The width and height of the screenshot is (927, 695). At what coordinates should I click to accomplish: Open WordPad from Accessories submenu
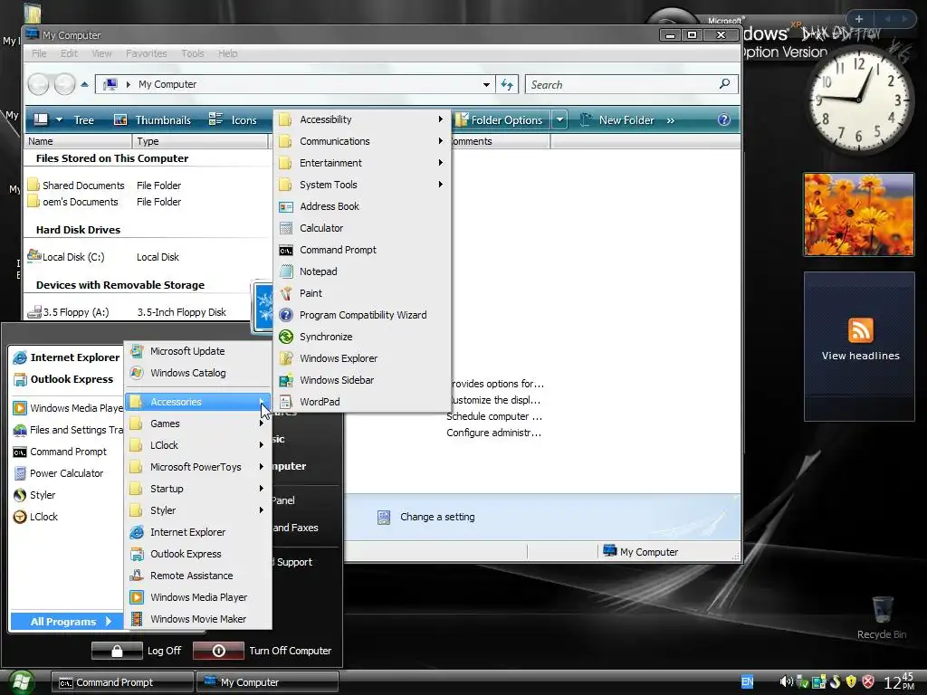click(362, 402)
